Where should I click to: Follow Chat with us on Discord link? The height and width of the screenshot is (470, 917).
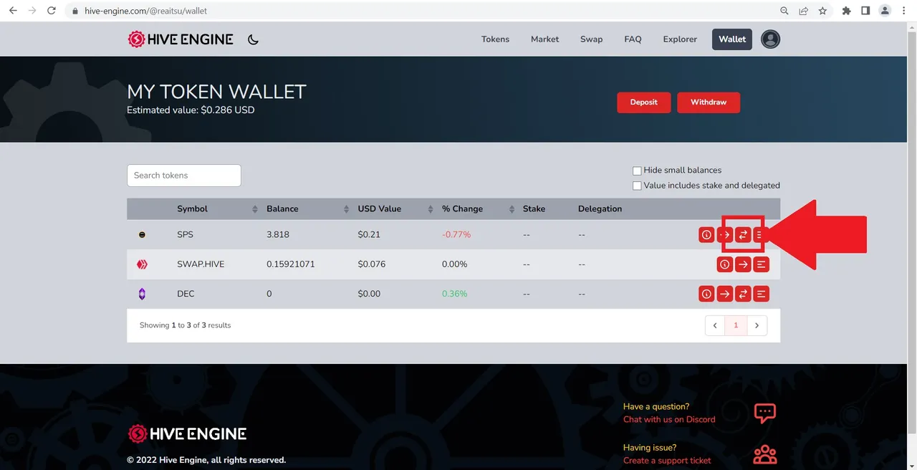(x=669, y=419)
